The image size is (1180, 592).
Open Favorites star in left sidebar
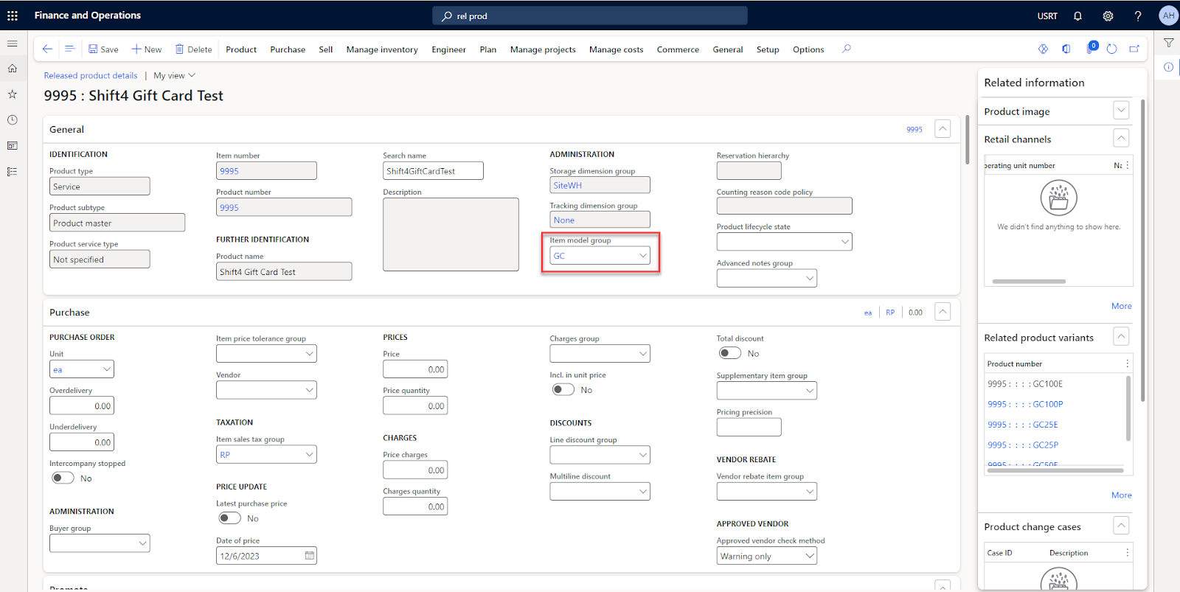(x=13, y=94)
